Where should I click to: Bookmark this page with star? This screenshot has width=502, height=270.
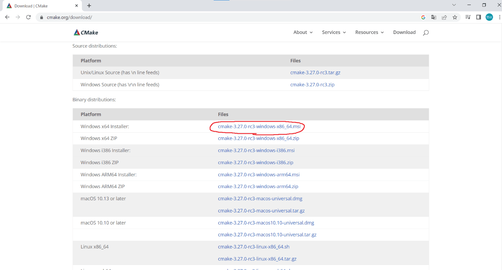click(455, 17)
